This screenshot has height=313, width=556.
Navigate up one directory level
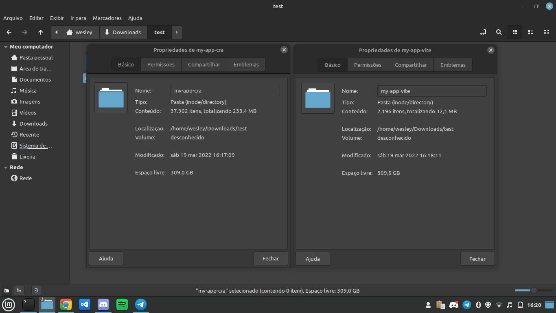40,32
